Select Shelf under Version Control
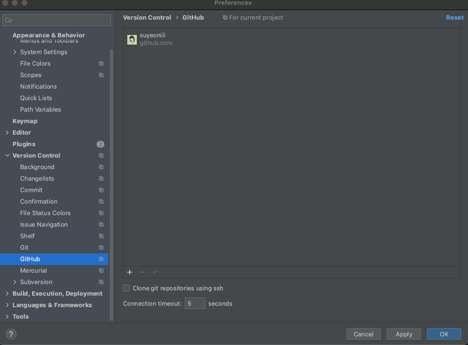468x345 pixels. click(x=27, y=236)
